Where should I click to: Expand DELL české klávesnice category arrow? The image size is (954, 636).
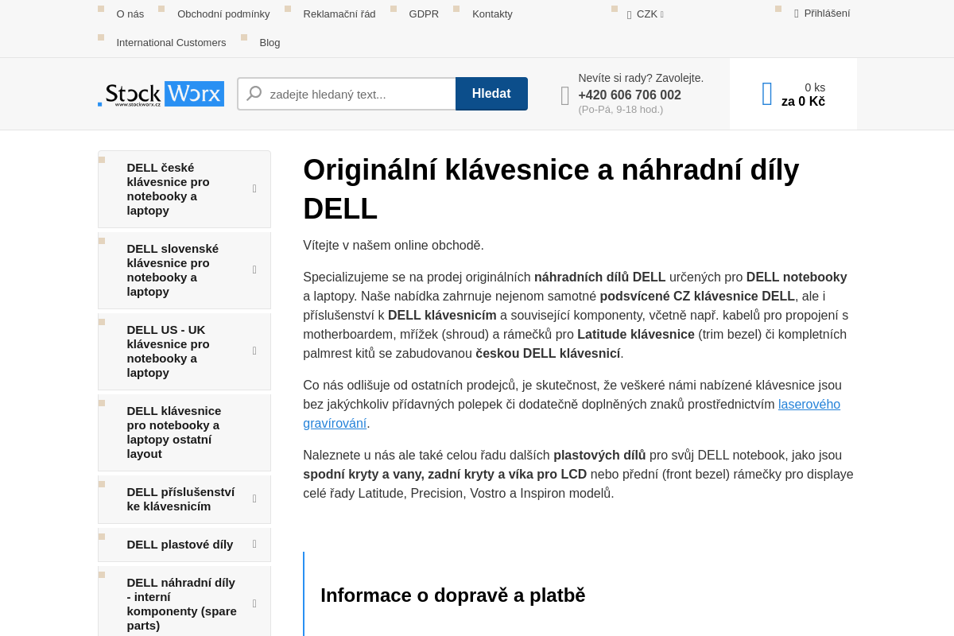(x=254, y=189)
